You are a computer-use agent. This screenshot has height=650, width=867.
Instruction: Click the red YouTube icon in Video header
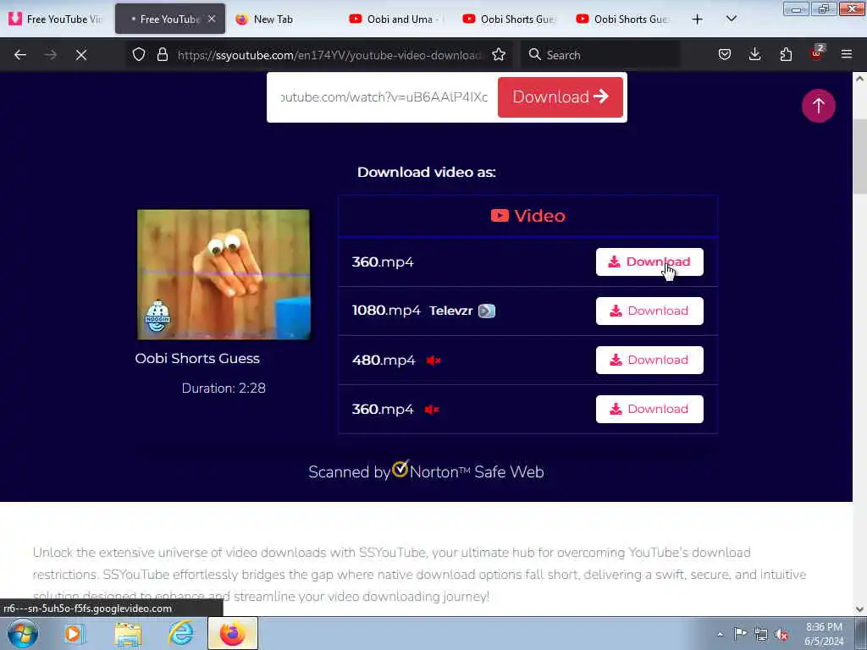(500, 216)
